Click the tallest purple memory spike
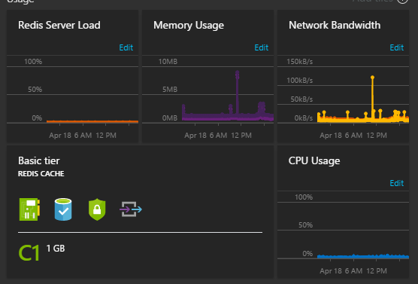418x284 pixels. [x=238, y=93]
